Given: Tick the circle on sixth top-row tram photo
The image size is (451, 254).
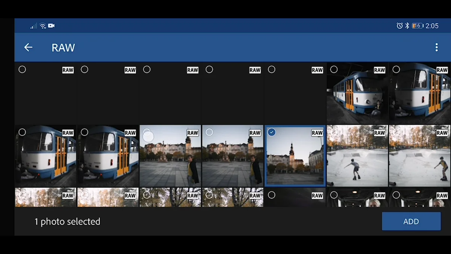Looking at the screenshot, I should click(x=334, y=69).
